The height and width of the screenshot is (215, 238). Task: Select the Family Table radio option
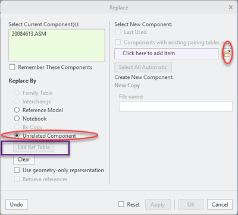click(17, 93)
